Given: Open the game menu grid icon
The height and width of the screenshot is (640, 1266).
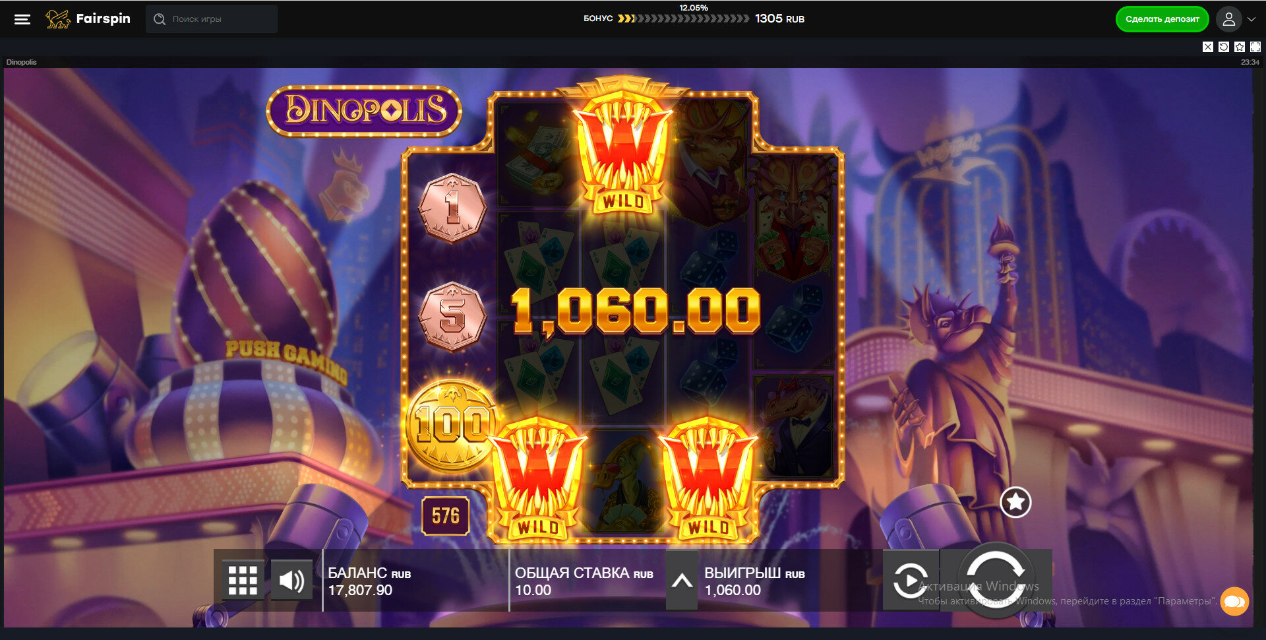Looking at the screenshot, I should point(243,581).
